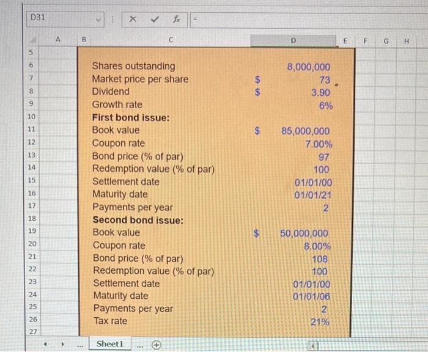The height and width of the screenshot is (352, 428).
Task: Open the Insert Function fx icon
Action: [x=177, y=19]
